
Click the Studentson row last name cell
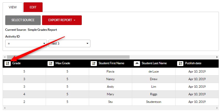click(x=153, y=102)
